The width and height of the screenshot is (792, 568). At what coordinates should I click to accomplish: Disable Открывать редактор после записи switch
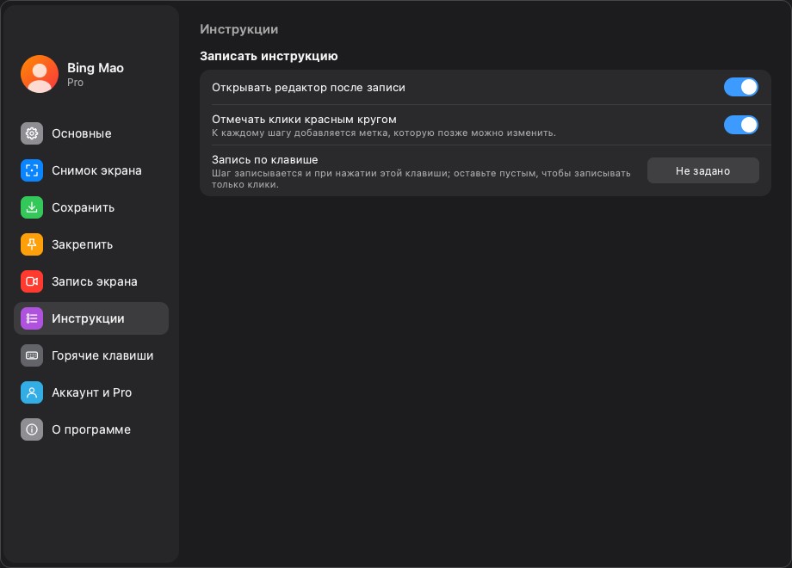coord(741,87)
